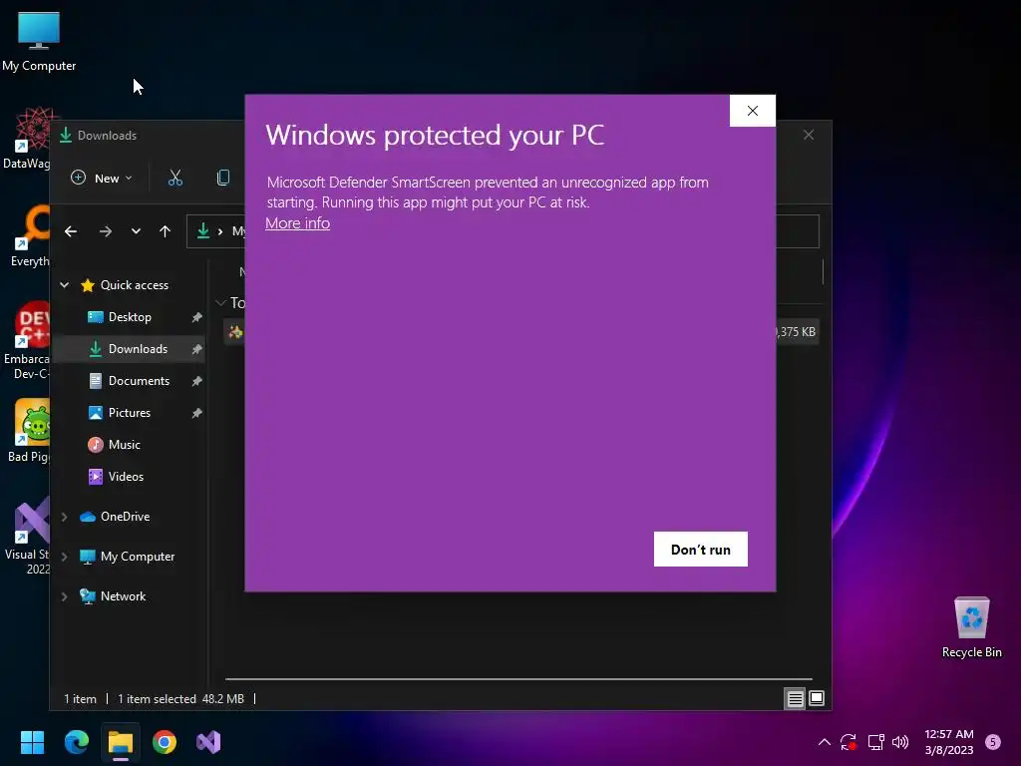Go up one folder with the up arrow
This screenshot has width=1021, height=766.
click(x=165, y=231)
